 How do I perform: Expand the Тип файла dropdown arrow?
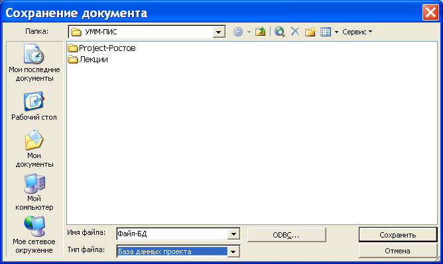[x=233, y=251]
